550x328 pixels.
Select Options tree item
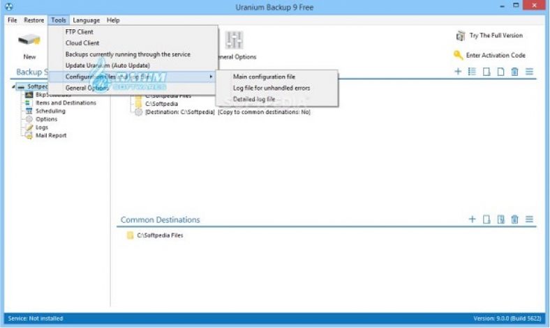(x=46, y=119)
